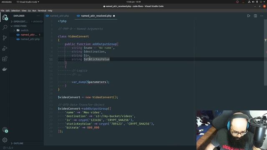This screenshot has height=150, width=267.
Task: Click the 'staticKeyValue' array key
Action: 78,124
